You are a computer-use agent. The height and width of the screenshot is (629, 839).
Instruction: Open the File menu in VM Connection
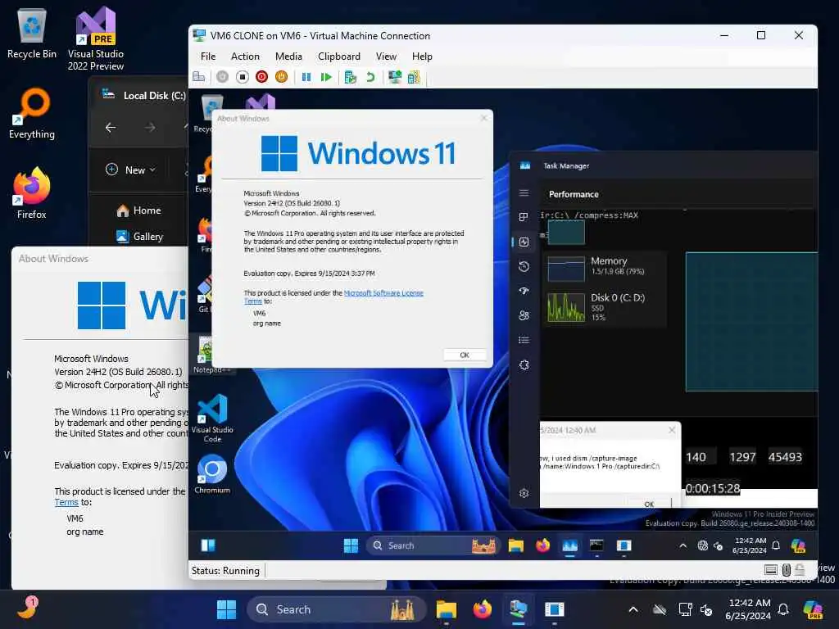point(208,57)
